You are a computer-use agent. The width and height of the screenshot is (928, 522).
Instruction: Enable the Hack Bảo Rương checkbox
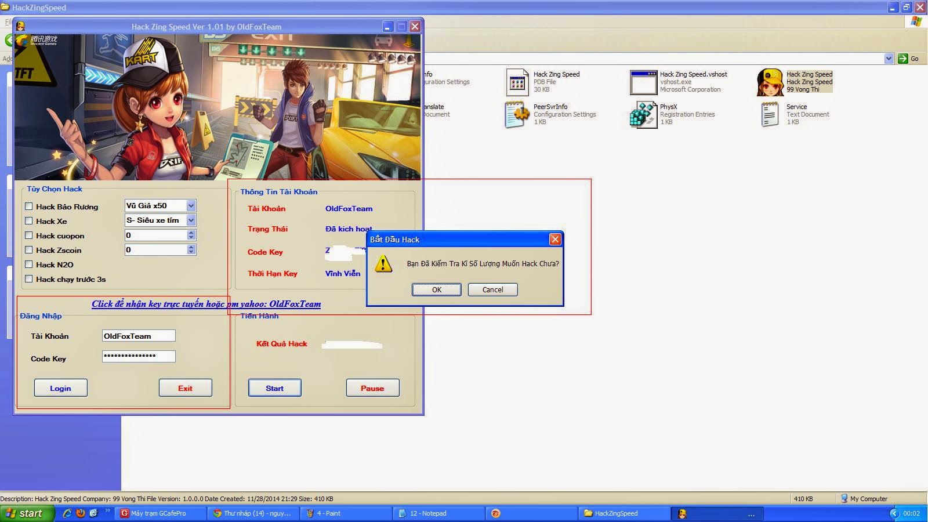click(29, 206)
